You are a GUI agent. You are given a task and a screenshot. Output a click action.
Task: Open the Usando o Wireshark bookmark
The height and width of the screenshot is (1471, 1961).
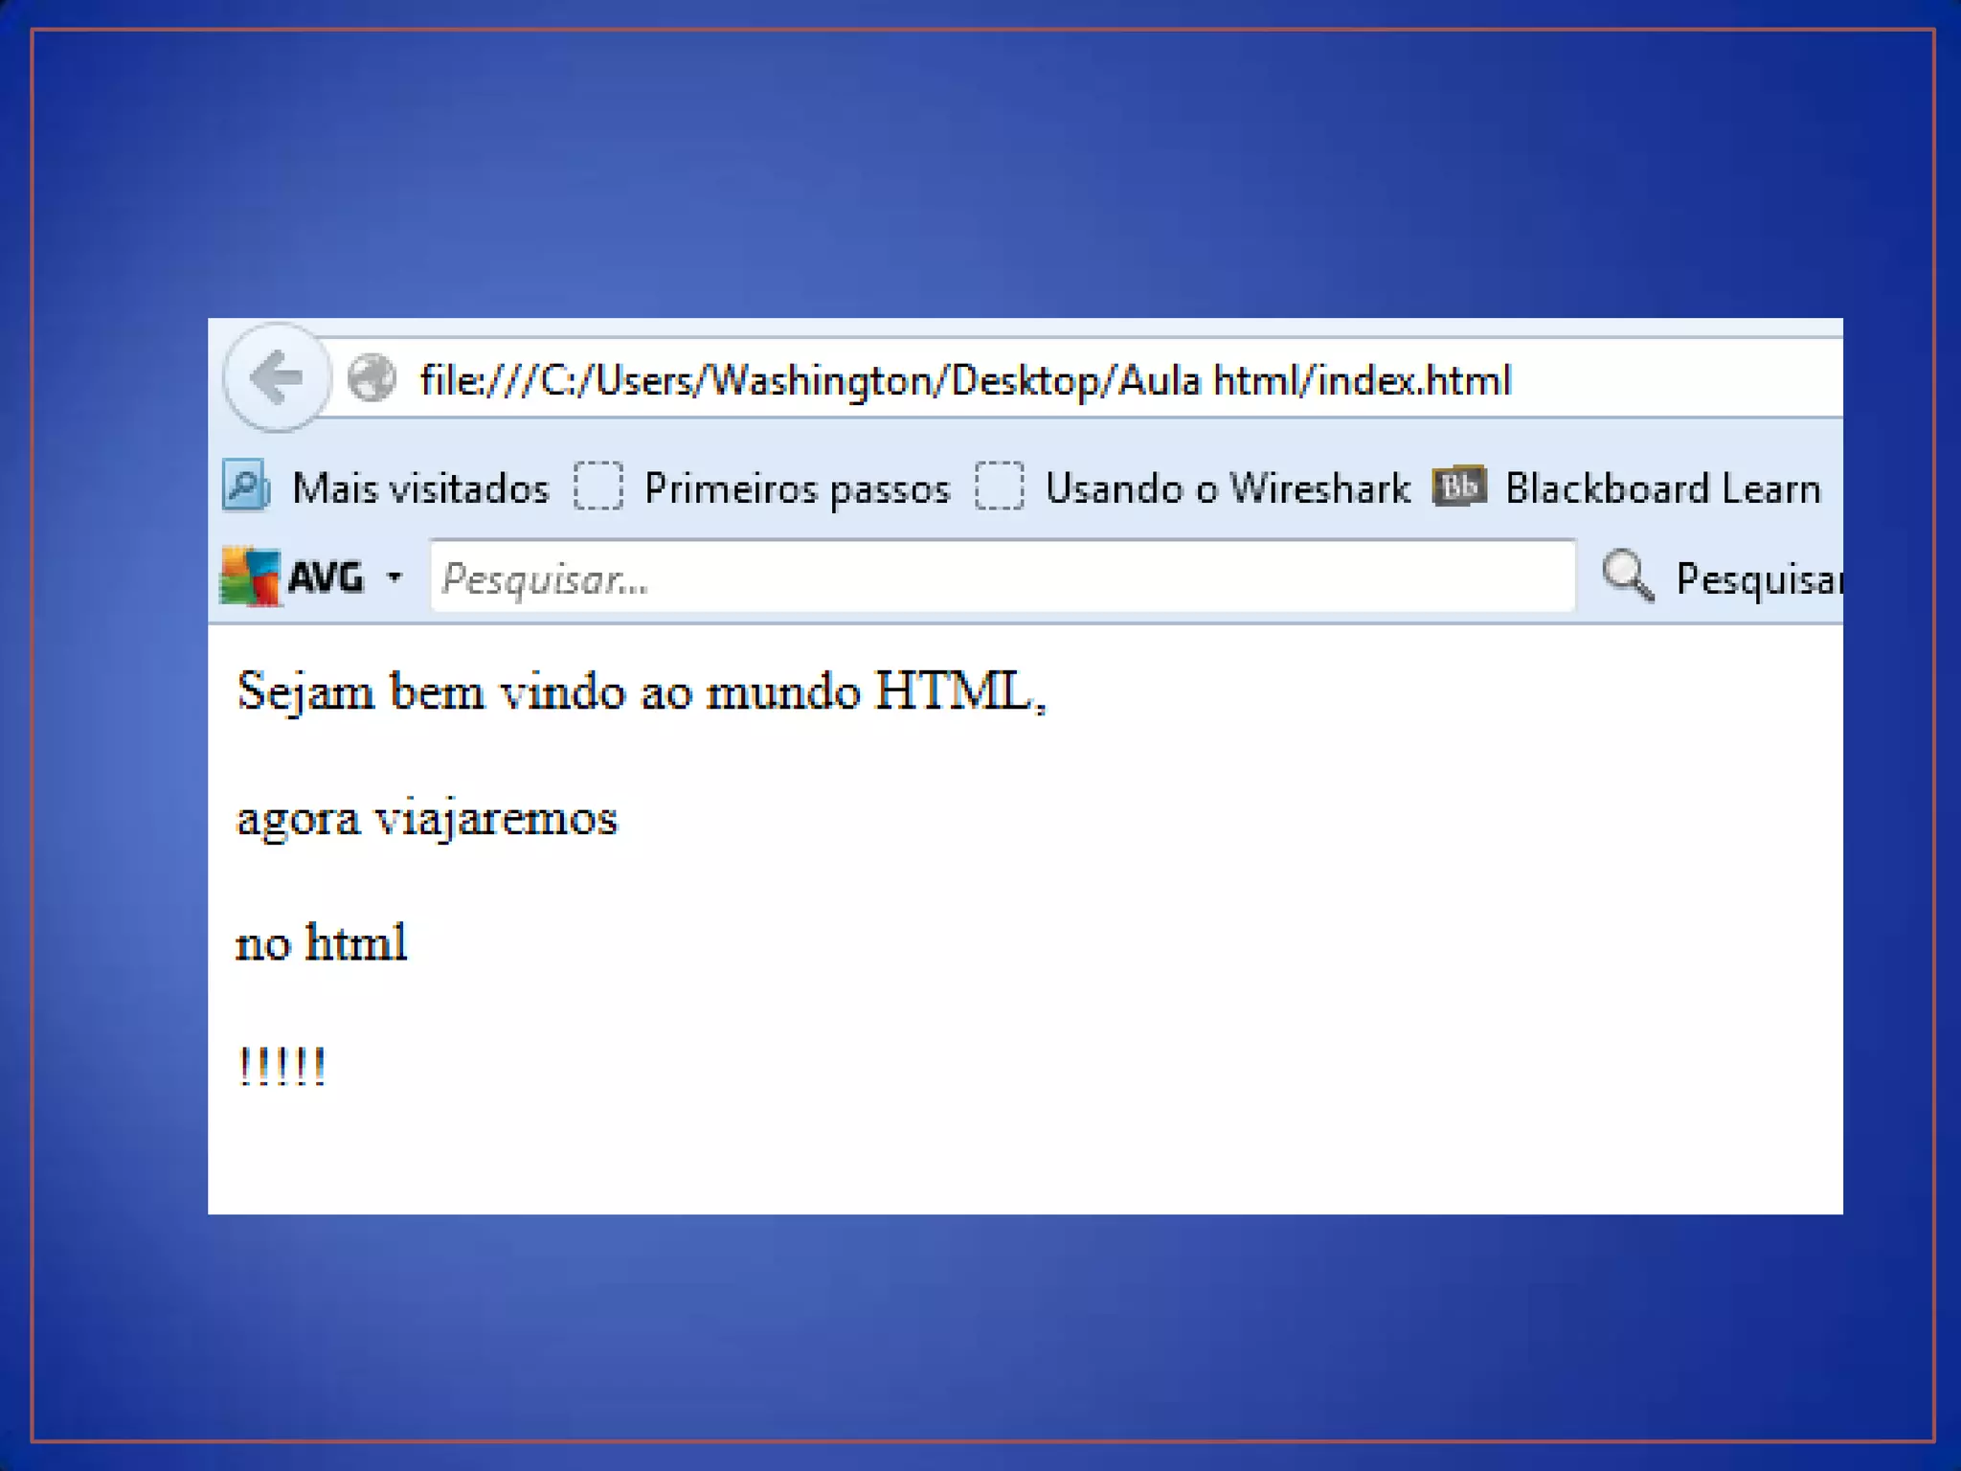click(x=1227, y=488)
